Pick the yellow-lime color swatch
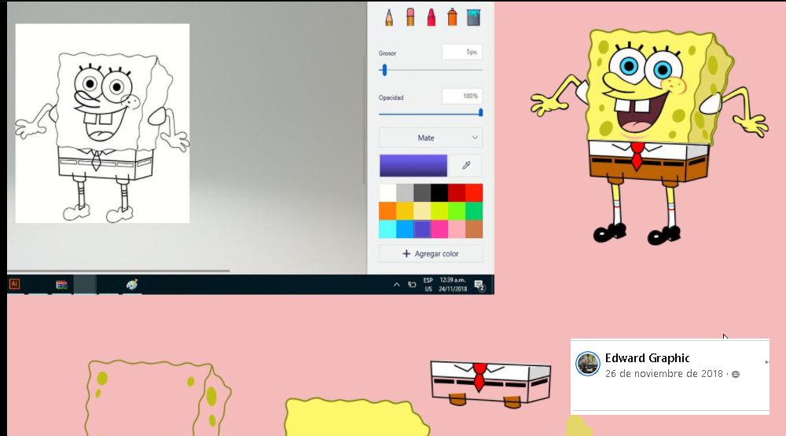786x436 pixels. [x=439, y=211]
